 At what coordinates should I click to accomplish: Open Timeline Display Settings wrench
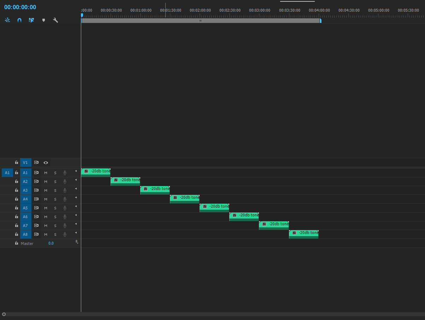55,20
